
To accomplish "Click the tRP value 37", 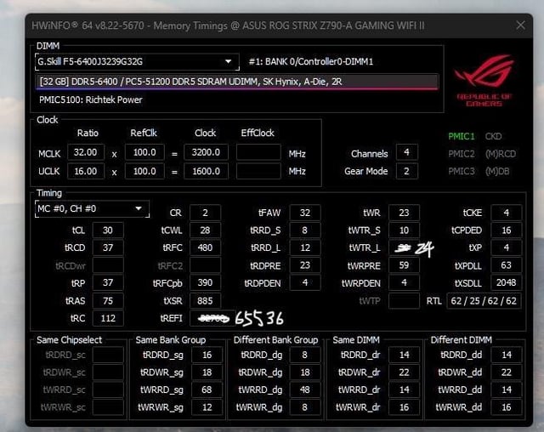I will coord(108,283).
